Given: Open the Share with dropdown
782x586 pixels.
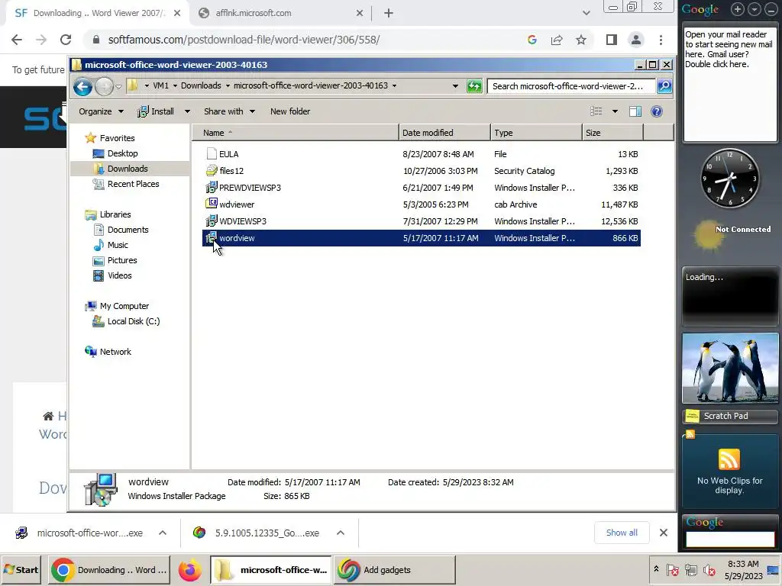Looking at the screenshot, I should click(x=229, y=111).
